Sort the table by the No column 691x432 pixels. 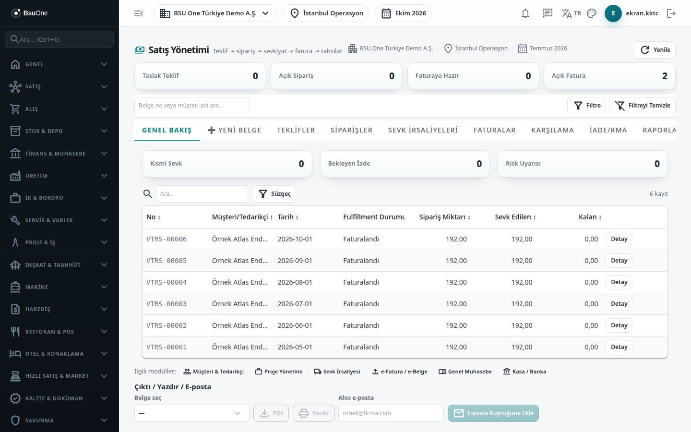154,217
